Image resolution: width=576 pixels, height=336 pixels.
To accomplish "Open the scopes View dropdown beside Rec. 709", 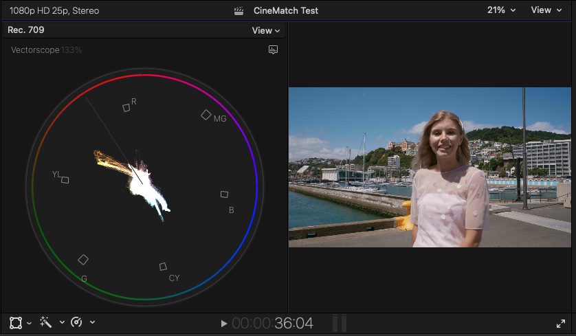I will 266,30.
